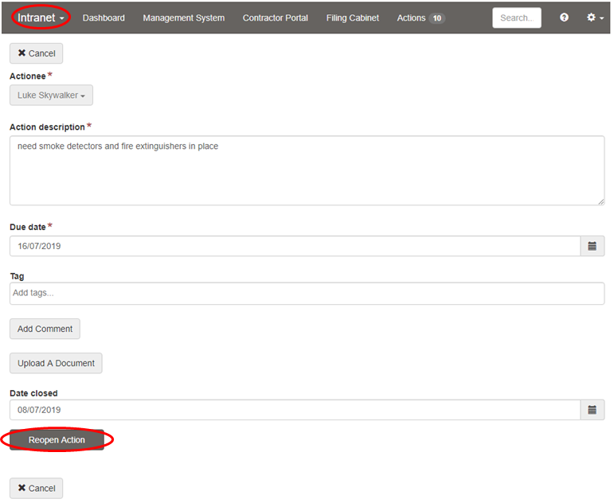Screen dimensions: 614x503
Task: Click into the Action description text area
Action: click(307, 170)
